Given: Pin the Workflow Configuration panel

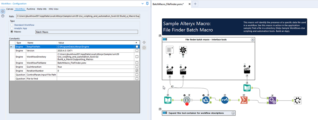Looking at the screenshot, I should pyautogui.click(x=147, y=3).
